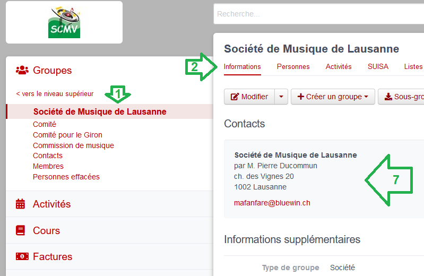Focus the Recherche search field
This screenshot has height=276, width=424.
pyautogui.click(x=318, y=14)
